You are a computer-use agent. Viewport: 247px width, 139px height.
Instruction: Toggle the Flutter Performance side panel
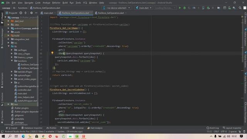point(245,83)
